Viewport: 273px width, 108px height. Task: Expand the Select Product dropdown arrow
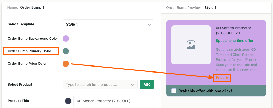pos(132,85)
